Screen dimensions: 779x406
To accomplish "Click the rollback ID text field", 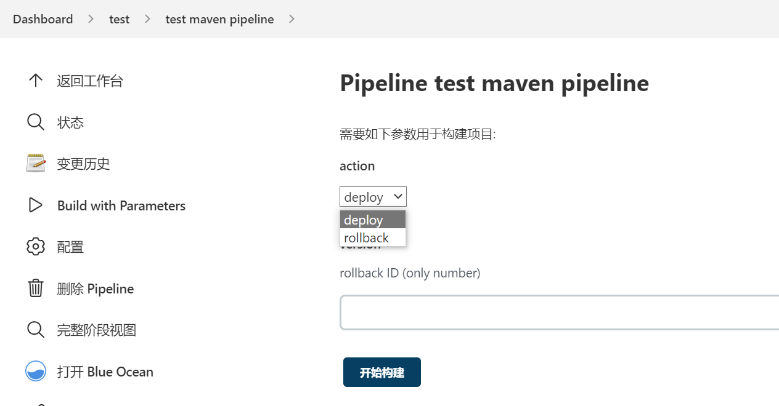I will coord(558,312).
